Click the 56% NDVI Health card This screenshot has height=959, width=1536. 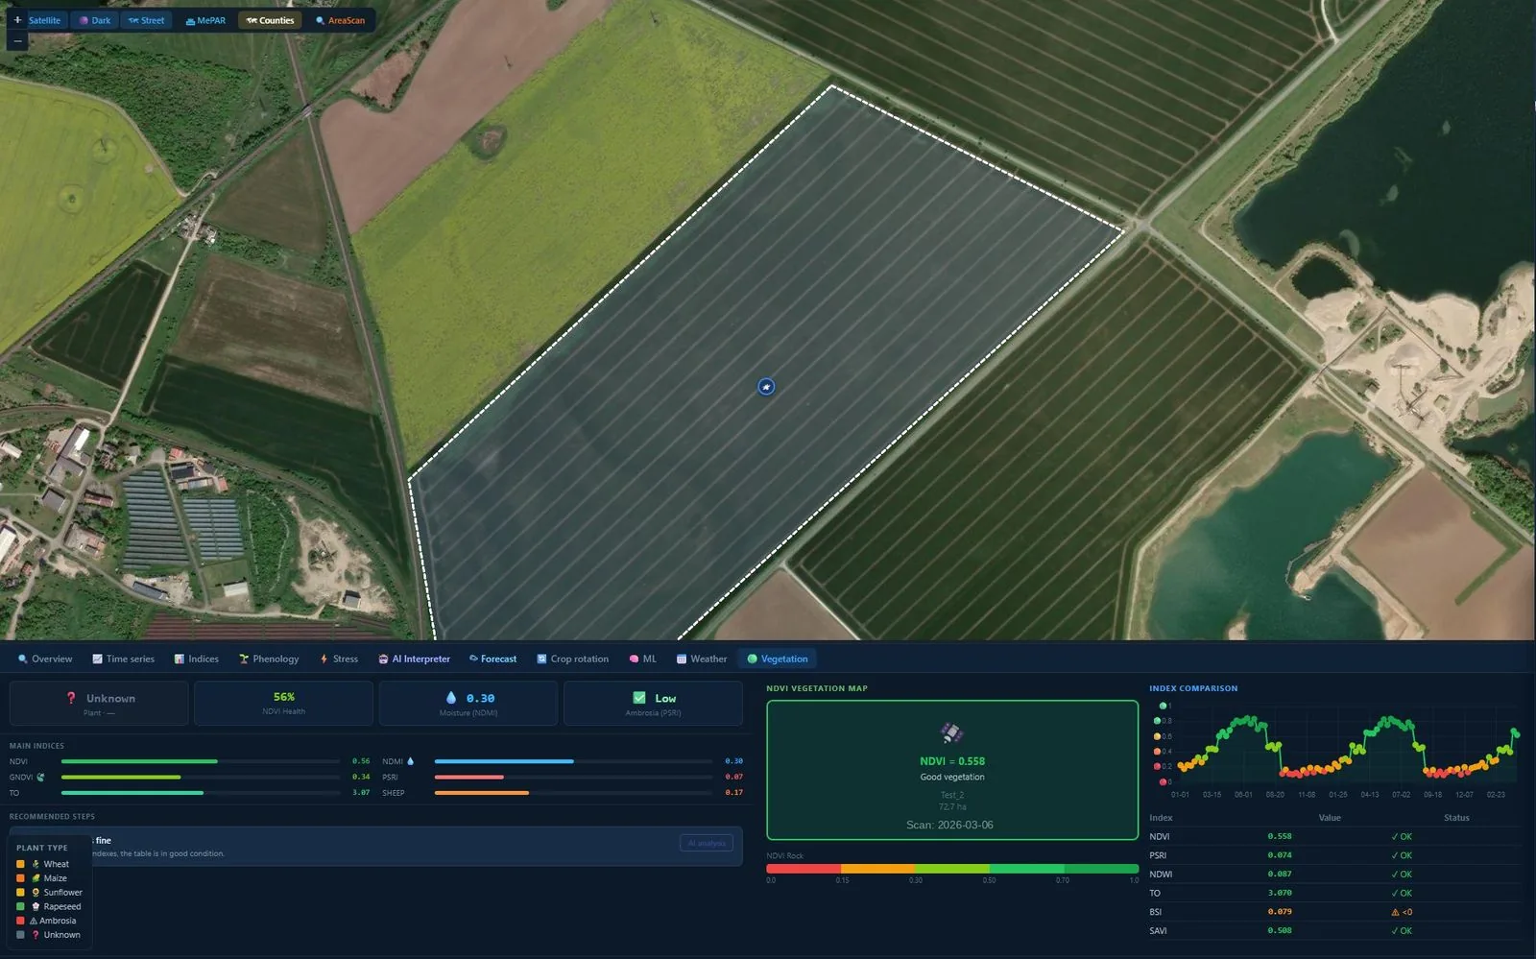(283, 704)
